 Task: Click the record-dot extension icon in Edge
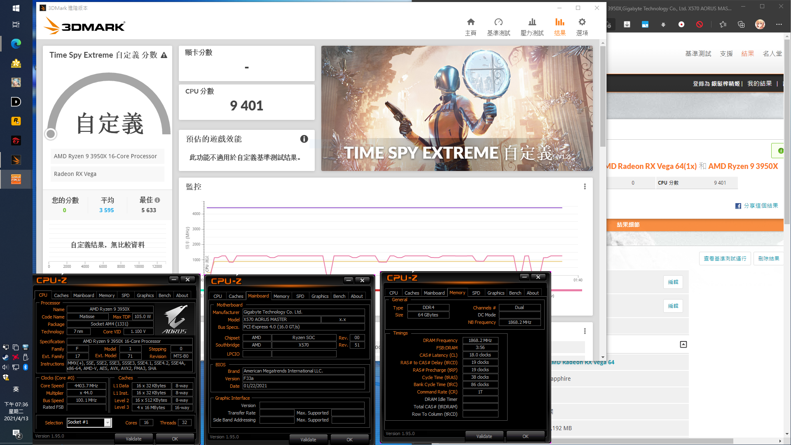pyautogui.click(x=681, y=24)
